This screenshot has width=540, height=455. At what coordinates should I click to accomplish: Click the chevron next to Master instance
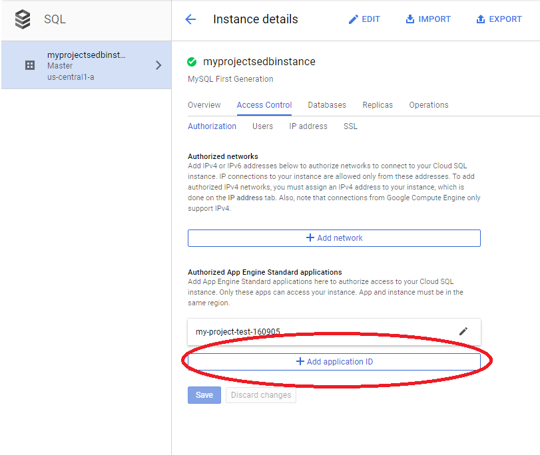158,65
